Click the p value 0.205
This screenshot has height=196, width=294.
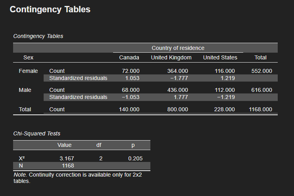tap(135, 158)
